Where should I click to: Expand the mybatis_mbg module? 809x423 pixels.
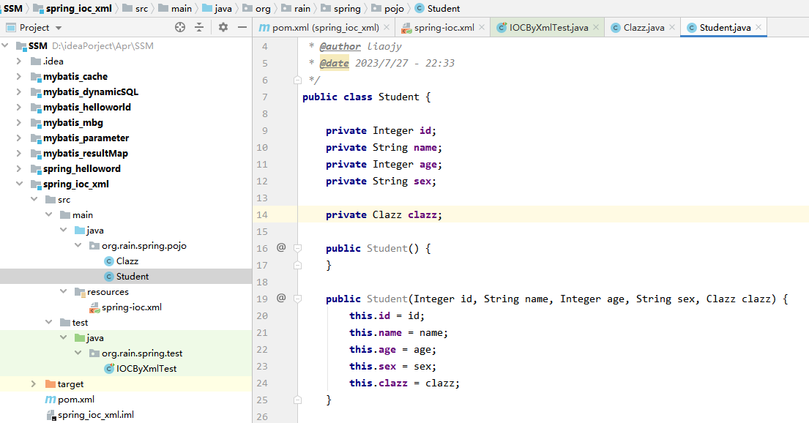tap(19, 123)
